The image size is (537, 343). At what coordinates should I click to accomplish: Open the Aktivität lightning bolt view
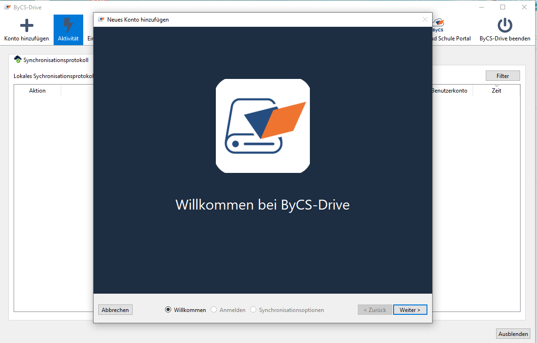pyautogui.click(x=68, y=26)
